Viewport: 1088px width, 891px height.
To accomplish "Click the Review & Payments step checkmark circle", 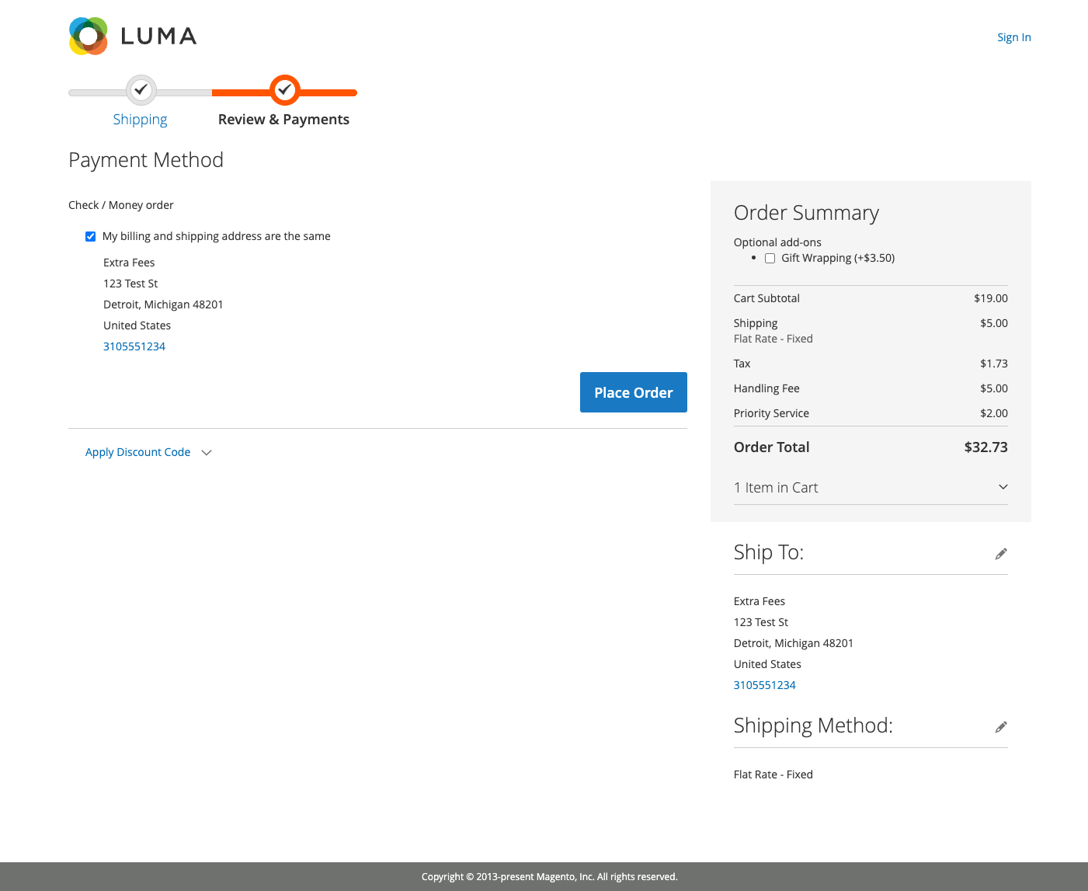I will tap(285, 90).
